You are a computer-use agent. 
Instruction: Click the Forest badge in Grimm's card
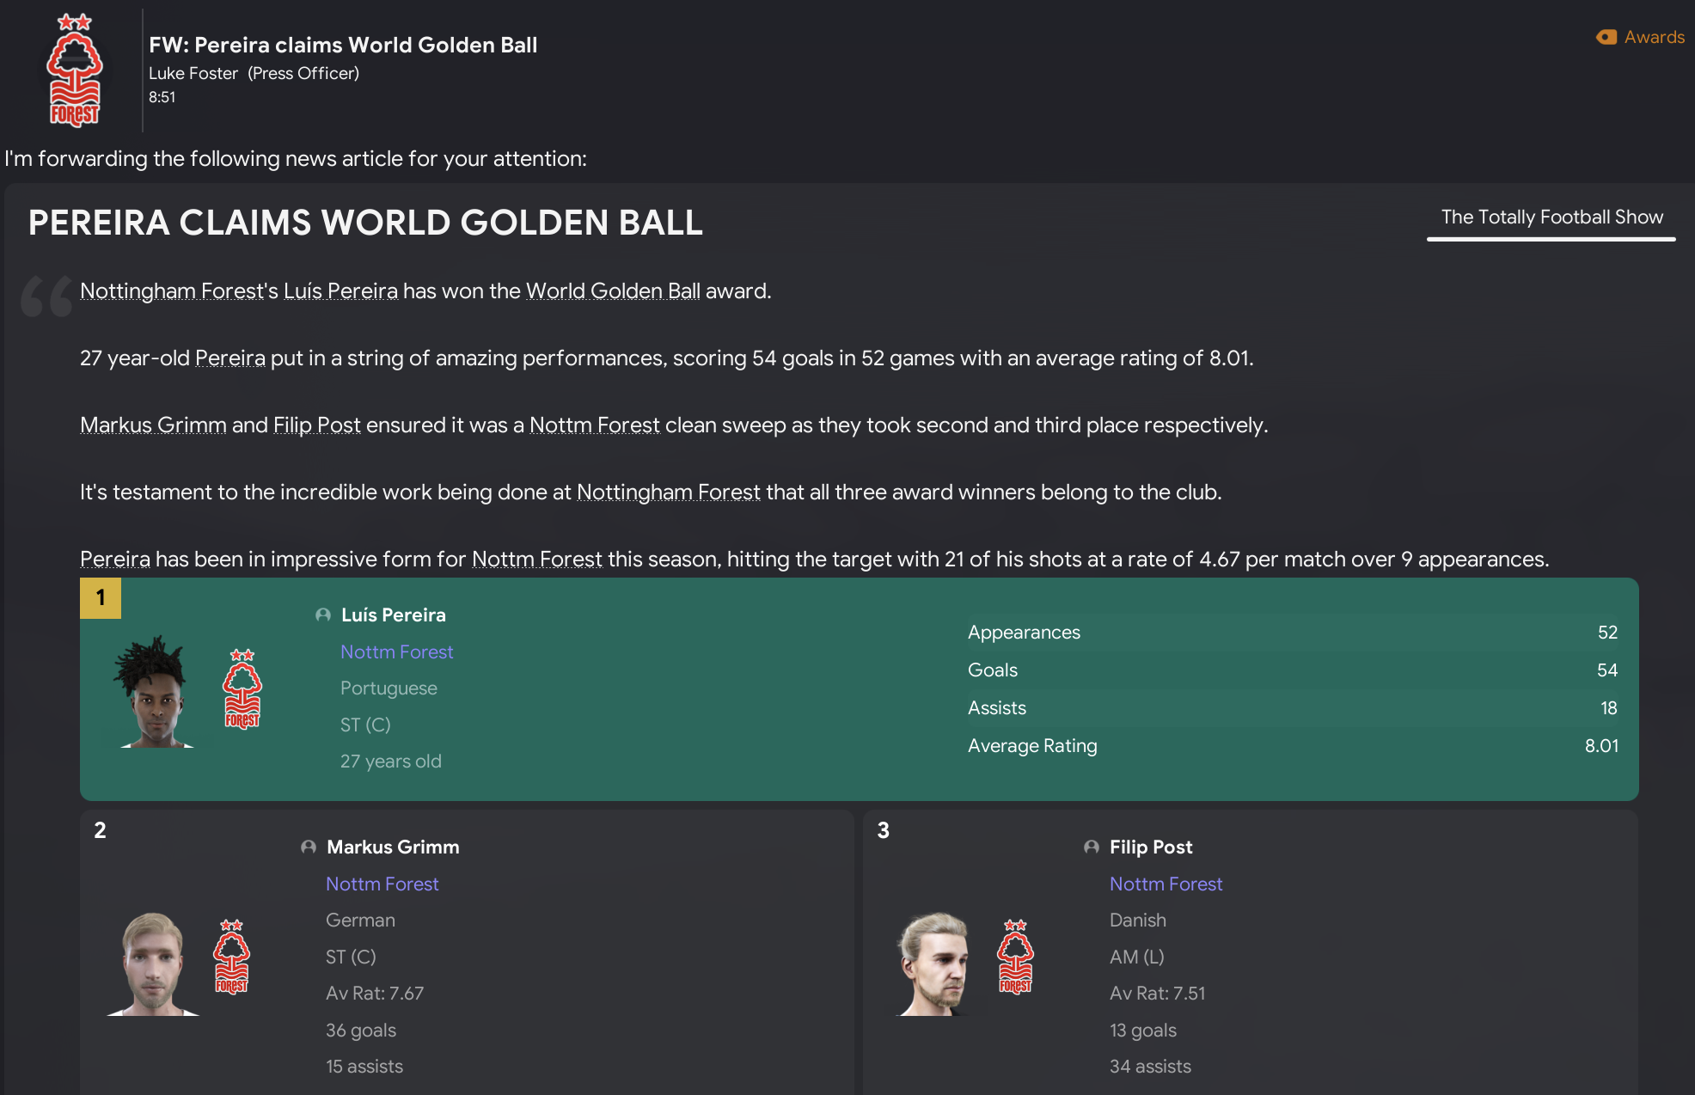[x=231, y=957]
